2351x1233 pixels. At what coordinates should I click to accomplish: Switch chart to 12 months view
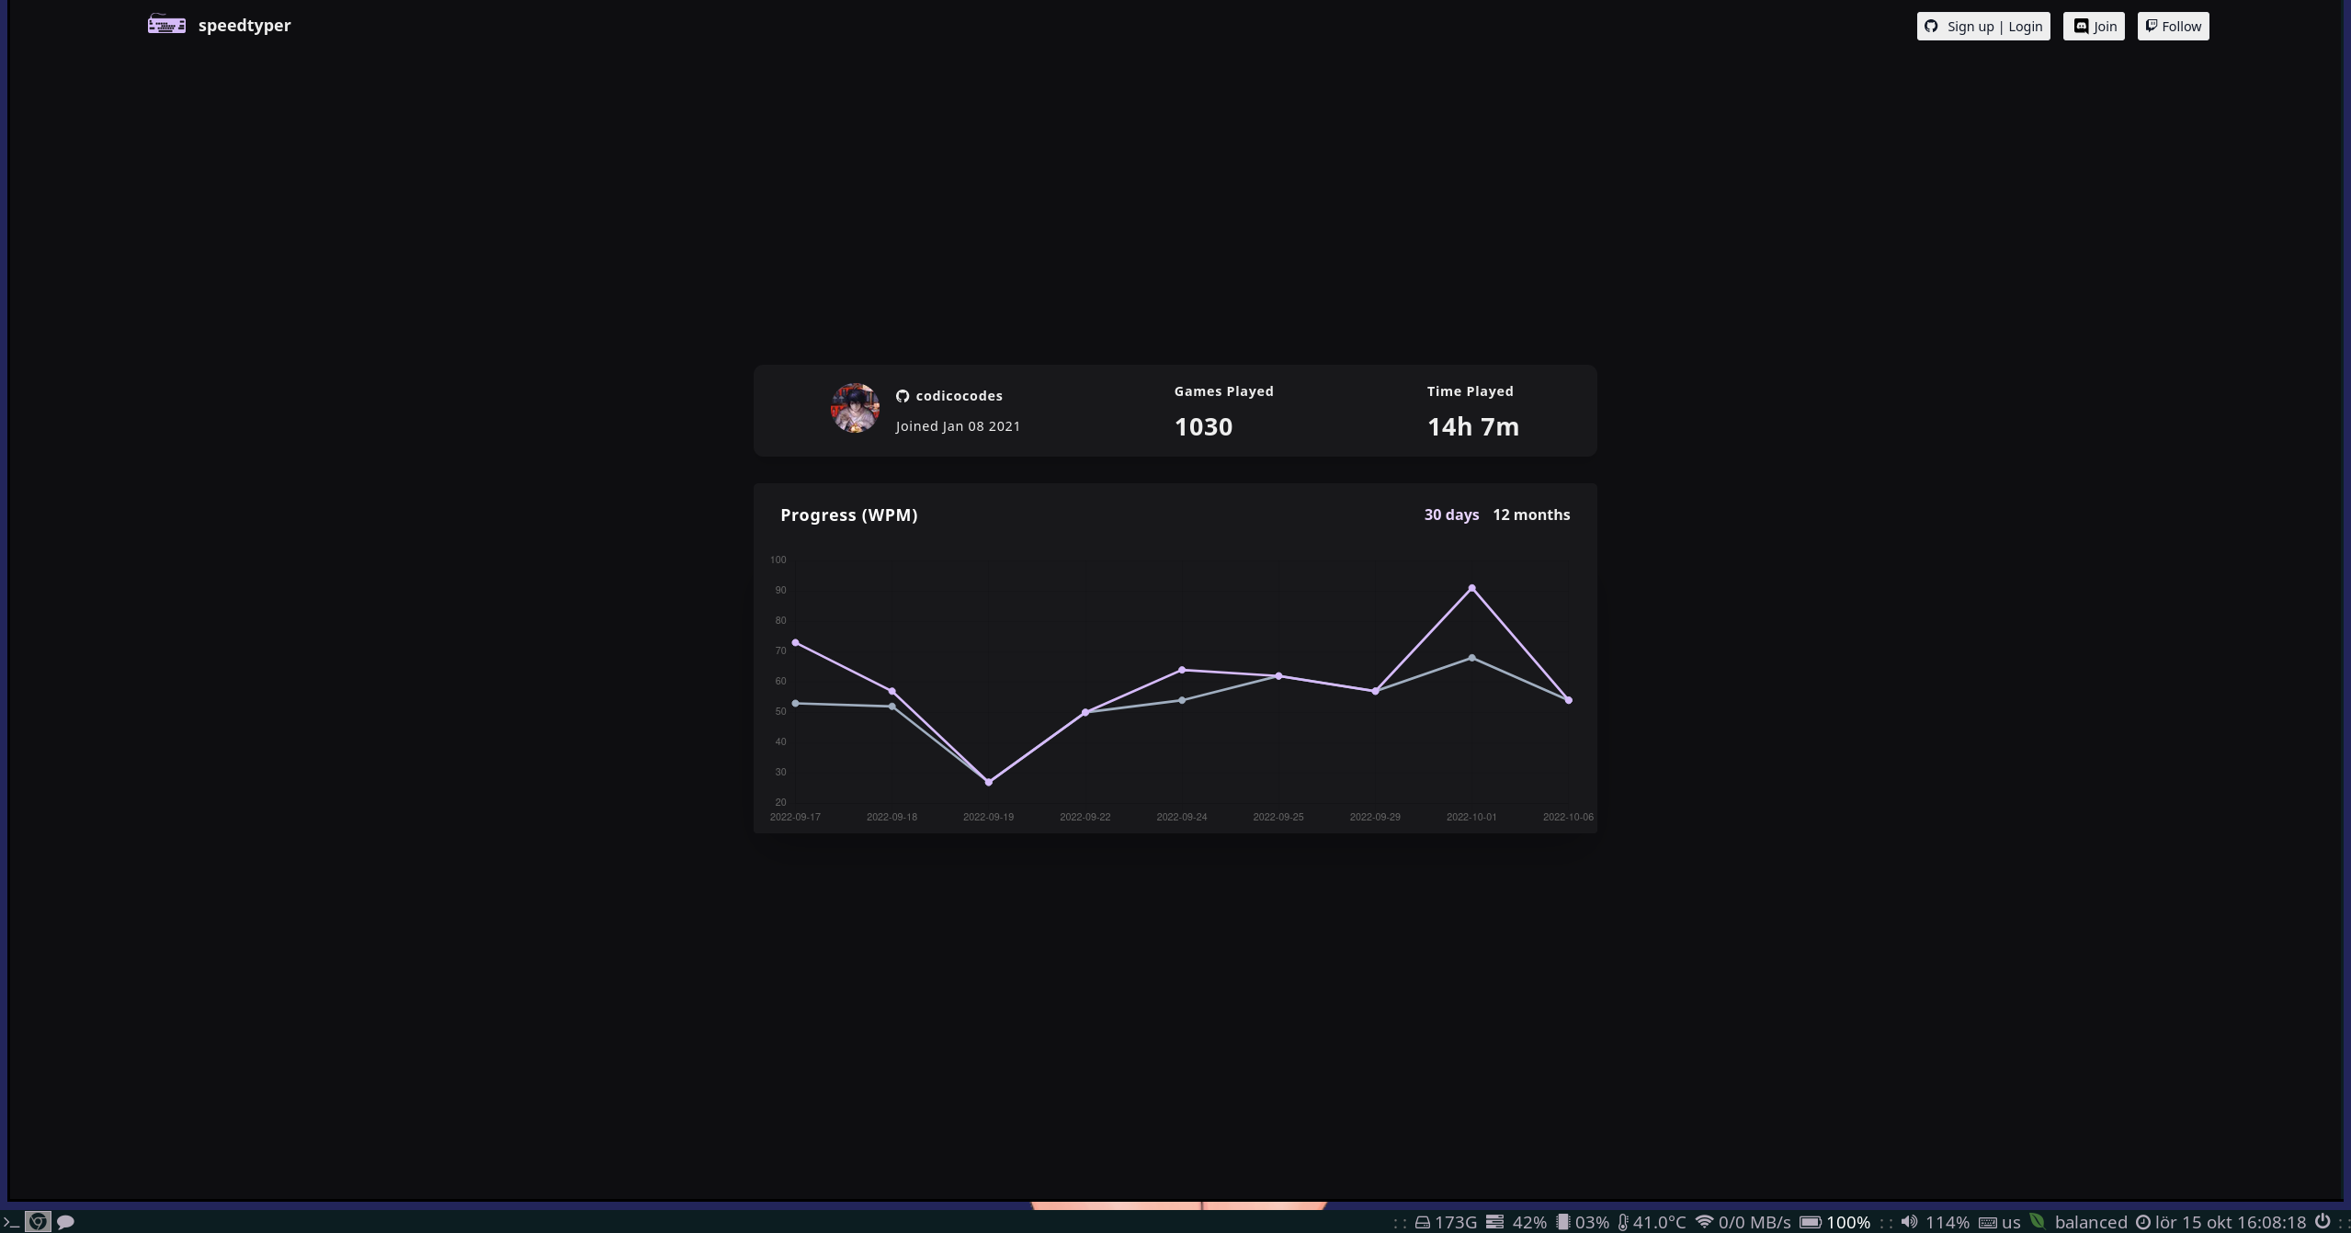coord(1531,515)
